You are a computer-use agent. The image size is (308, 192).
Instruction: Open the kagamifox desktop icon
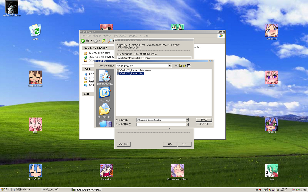point(106,173)
